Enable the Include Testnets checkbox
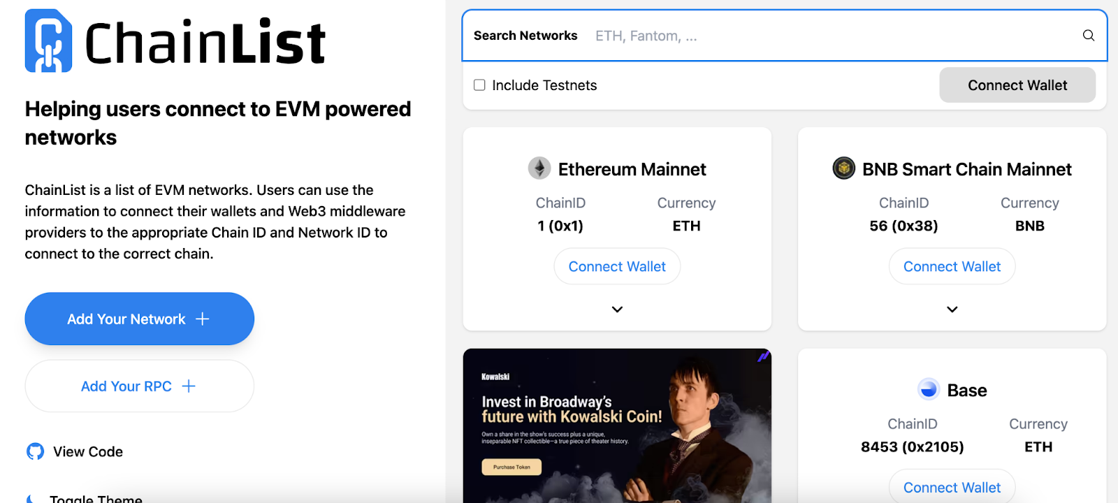Screen dimensions: 1118x503 [479, 85]
